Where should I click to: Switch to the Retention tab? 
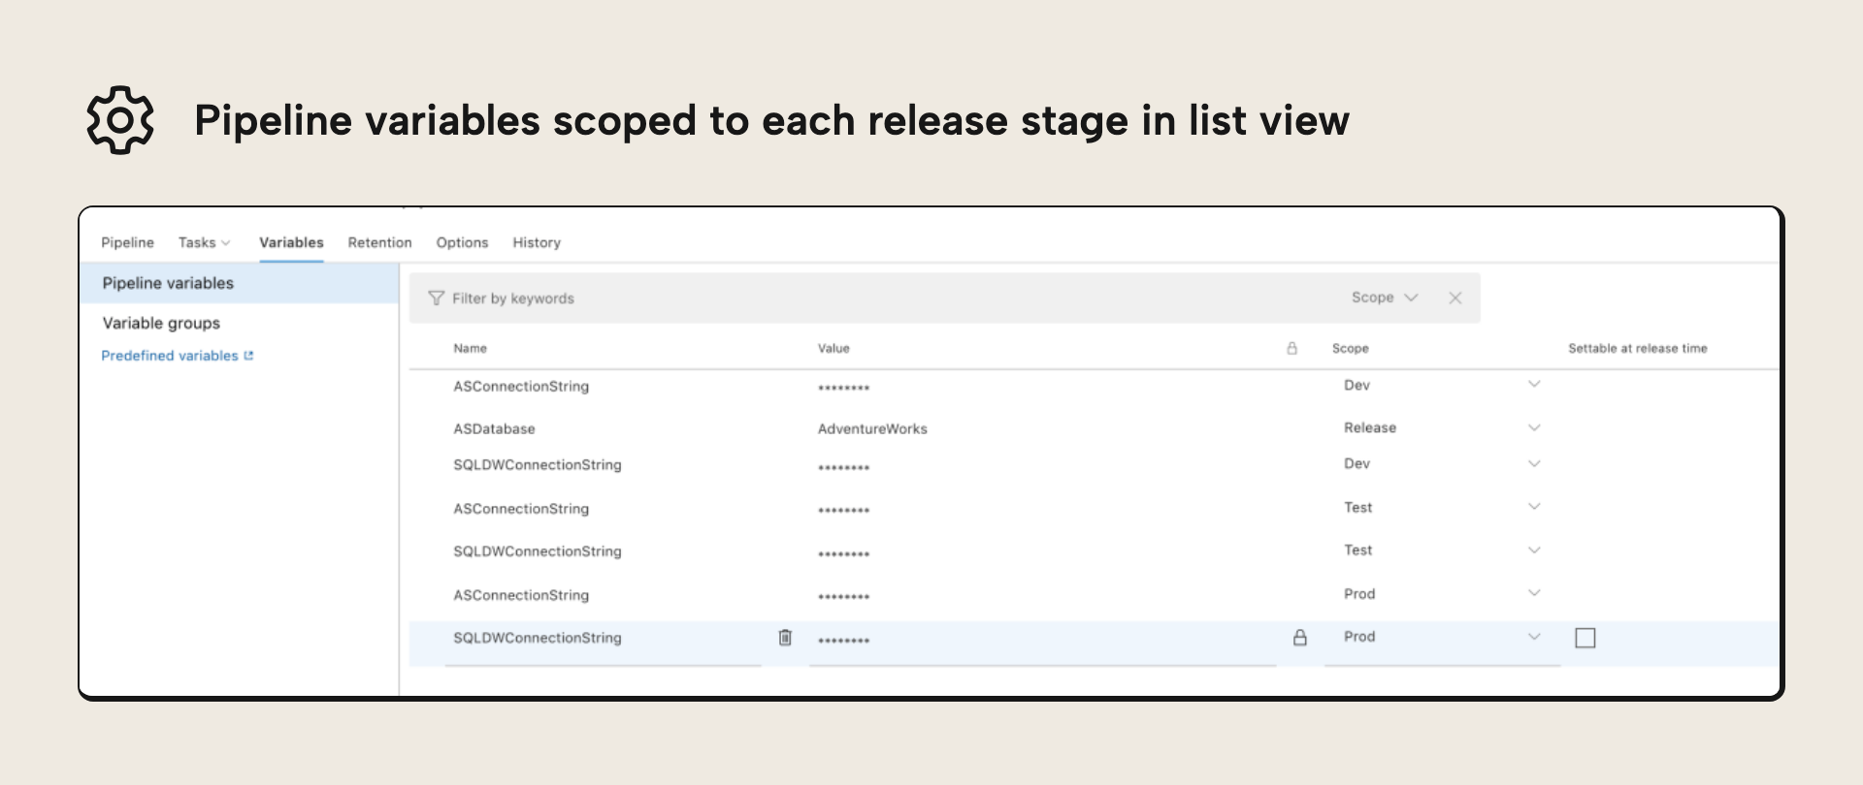pyautogui.click(x=379, y=242)
